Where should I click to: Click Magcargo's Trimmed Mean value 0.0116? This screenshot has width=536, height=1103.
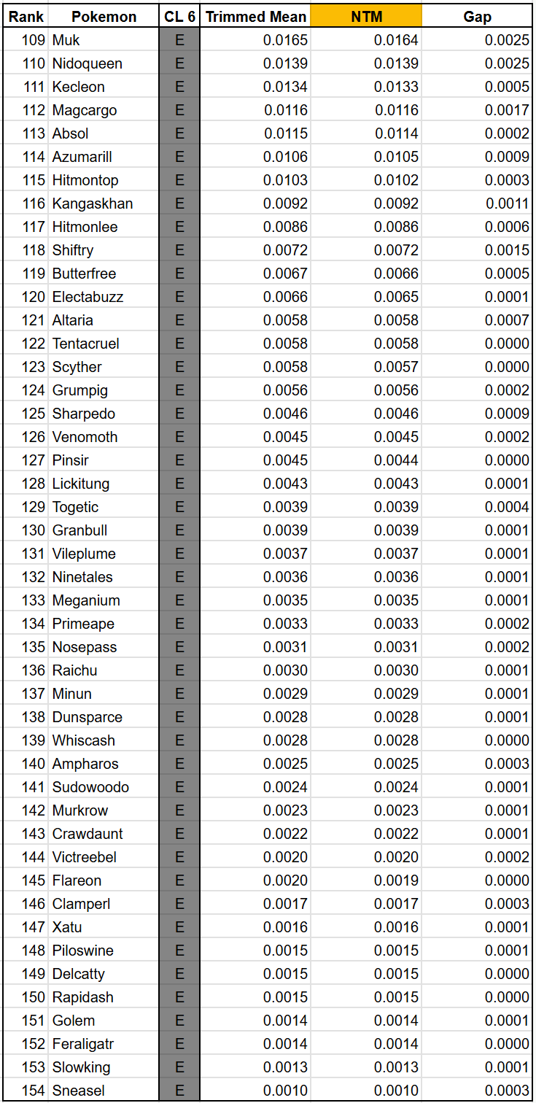pyautogui.click(x=256, y=110)
